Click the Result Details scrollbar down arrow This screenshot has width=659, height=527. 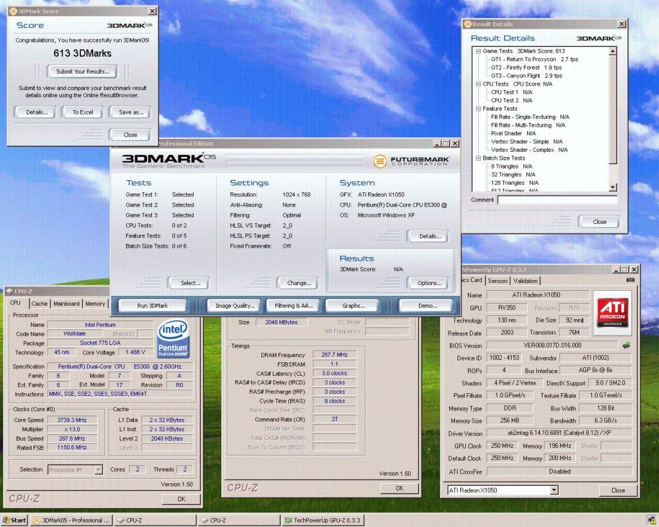tap(613, 187)
